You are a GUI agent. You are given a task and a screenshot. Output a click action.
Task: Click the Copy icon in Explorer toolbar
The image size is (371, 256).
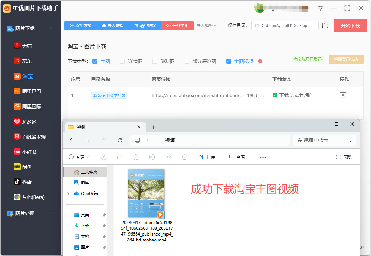click(x=120, y=157)
